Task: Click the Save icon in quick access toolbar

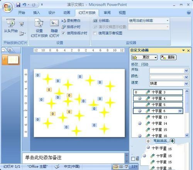Action: pos(18,5)
